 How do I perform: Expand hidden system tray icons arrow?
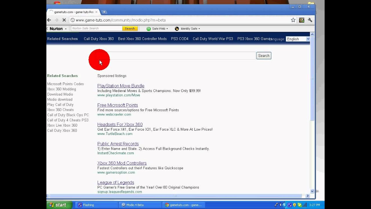284,205
